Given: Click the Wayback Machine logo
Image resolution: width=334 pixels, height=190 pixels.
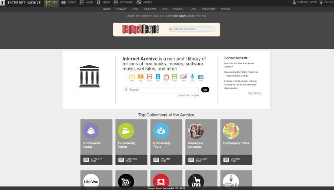Looking at the screenshot, I should click(x=140, y=29).
